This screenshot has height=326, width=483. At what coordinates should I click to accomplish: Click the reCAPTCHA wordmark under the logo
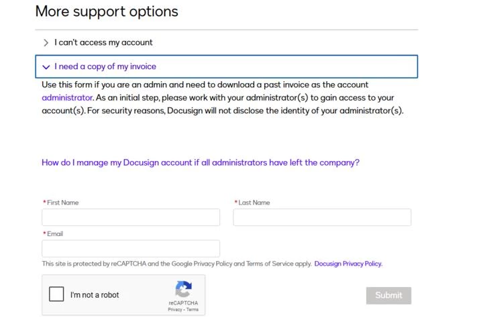point(183,303)
